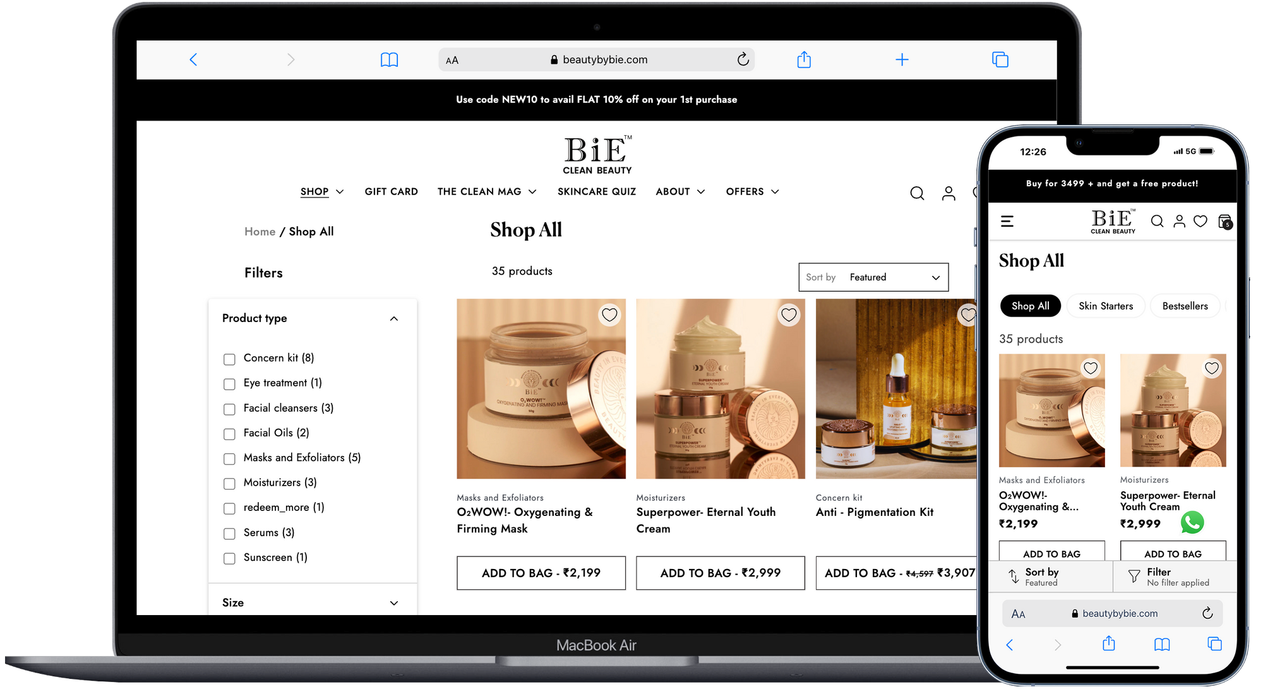Image resolution: width=1263 pixels, height=689 pixels.
Task: Reload page in laptop address bar
Action: click(743, 59)
